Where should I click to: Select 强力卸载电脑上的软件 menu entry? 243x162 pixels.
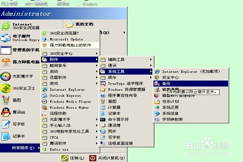pyautogui.click(x=70, y=45)
